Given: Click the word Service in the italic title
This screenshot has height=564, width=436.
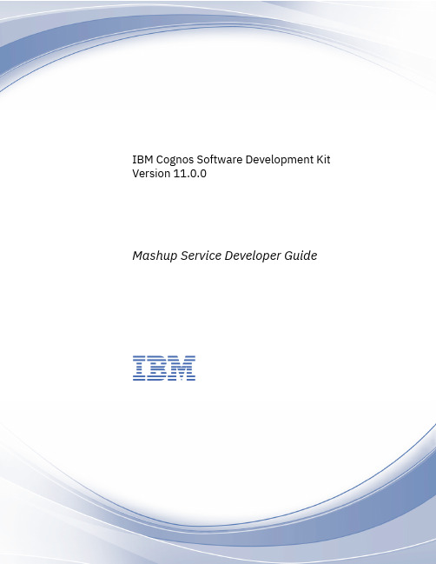Looking at the screenshot, I should [201, 255].
